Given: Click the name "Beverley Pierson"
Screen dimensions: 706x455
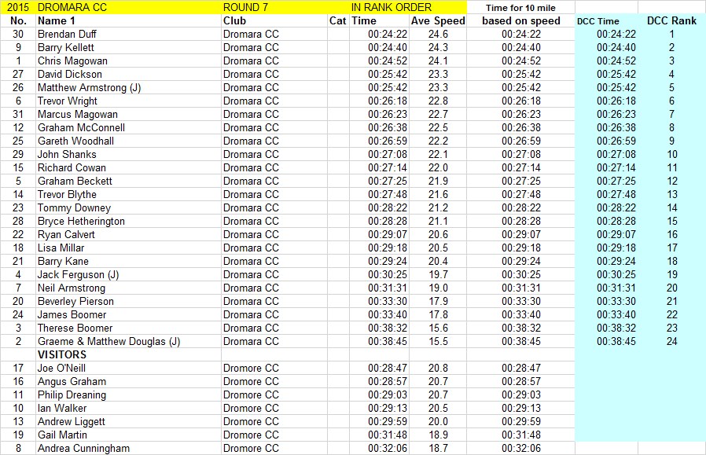Looking at the screenshot, I should (75, 301).
